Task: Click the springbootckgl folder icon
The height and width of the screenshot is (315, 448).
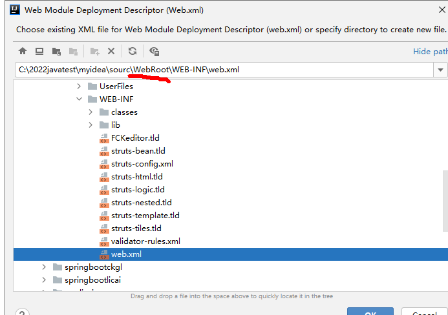Action: tap(58, 267)
